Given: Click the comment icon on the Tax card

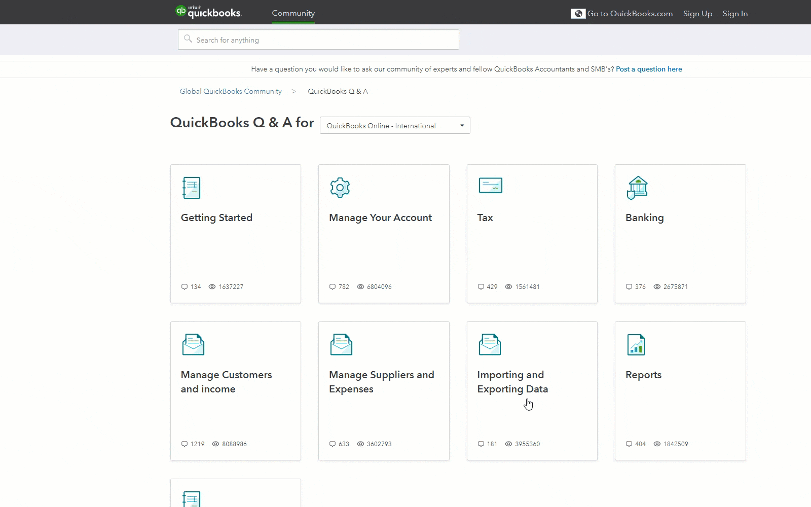Looking at the screenshot, I should click(x=481, y=286).
